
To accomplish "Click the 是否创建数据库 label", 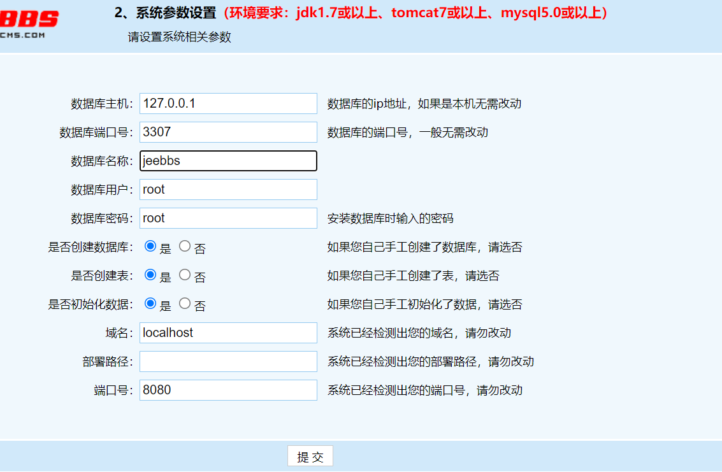I will point(90,247).
